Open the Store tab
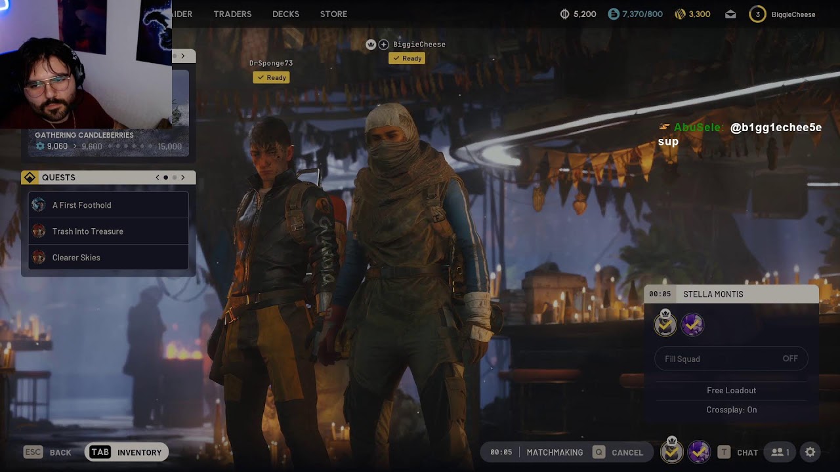The width and height of the screenshot is (840, 472). pyautogui.click(x=333, y=14)
